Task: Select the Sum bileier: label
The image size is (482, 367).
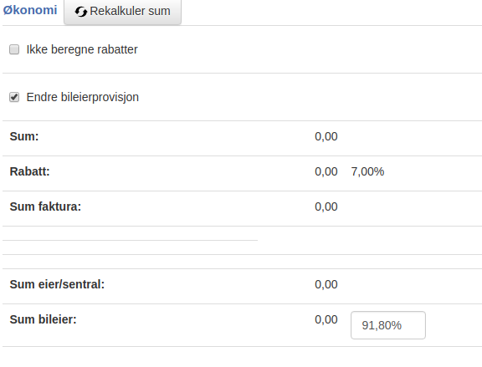Action: tap(43, 319)
